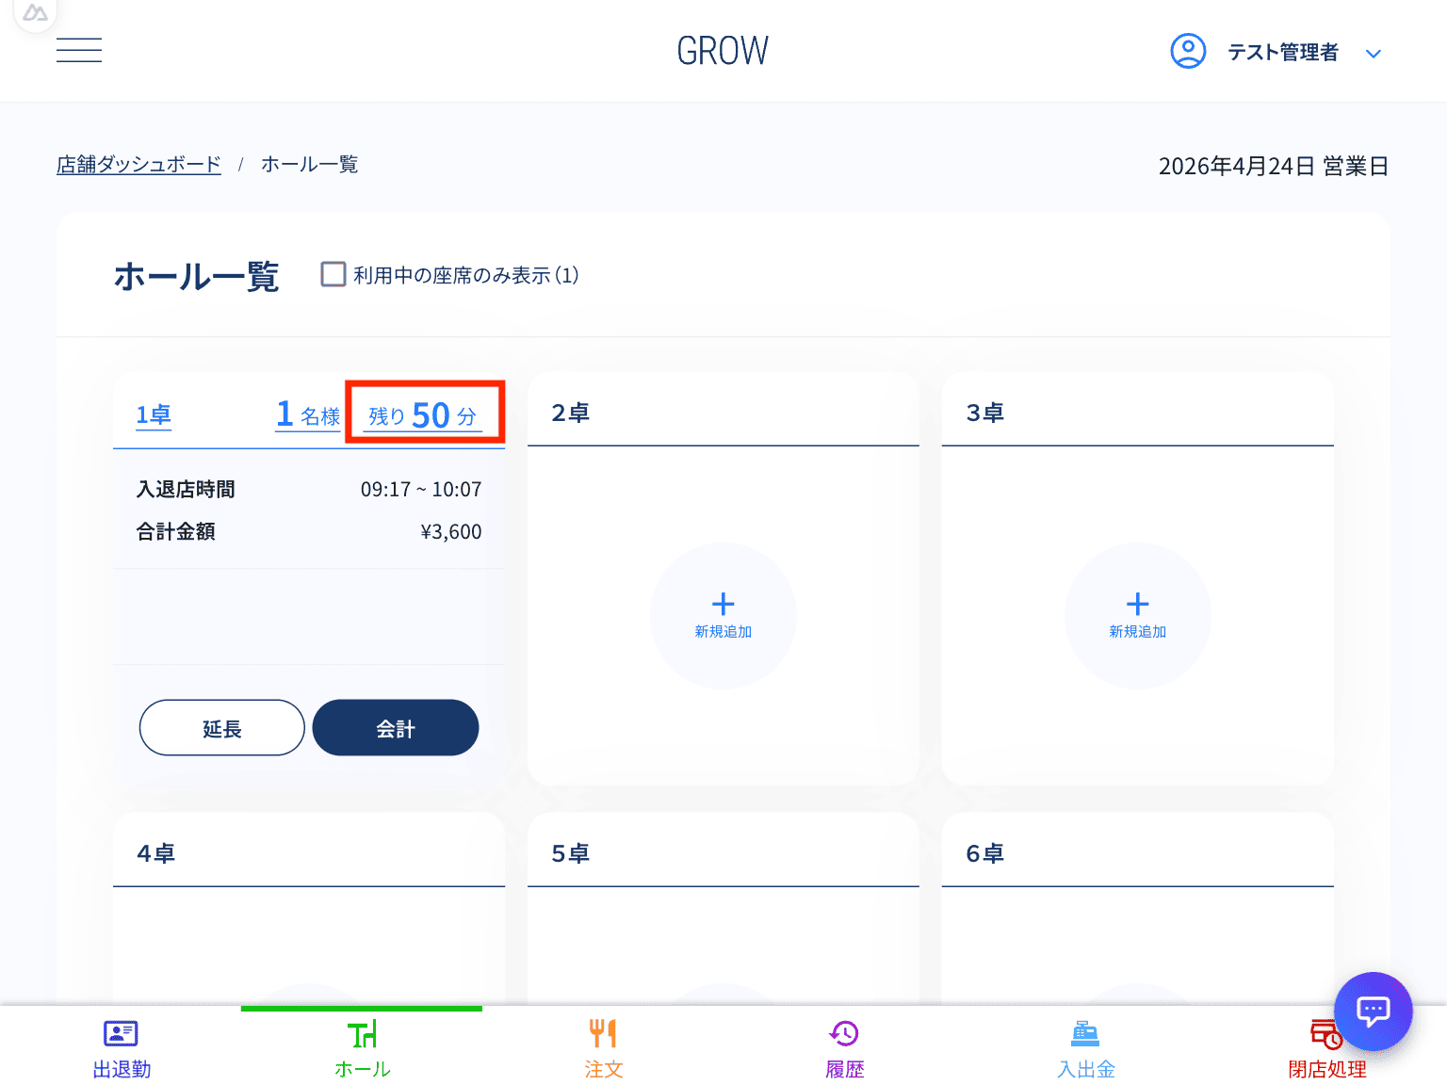The height and width of the screenshot is (1085, 1447).
Task: Toggle 利用中の座席のみ表示 checkbox
Action: (333, 274)
